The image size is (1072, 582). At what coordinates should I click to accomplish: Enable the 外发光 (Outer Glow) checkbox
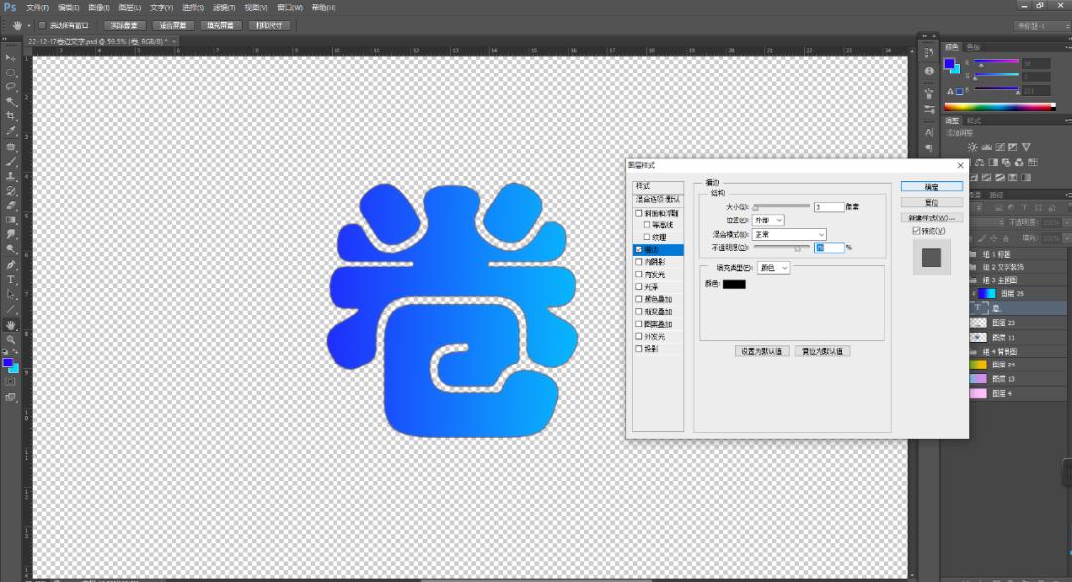pyautogui.click(x=639, y=336)
